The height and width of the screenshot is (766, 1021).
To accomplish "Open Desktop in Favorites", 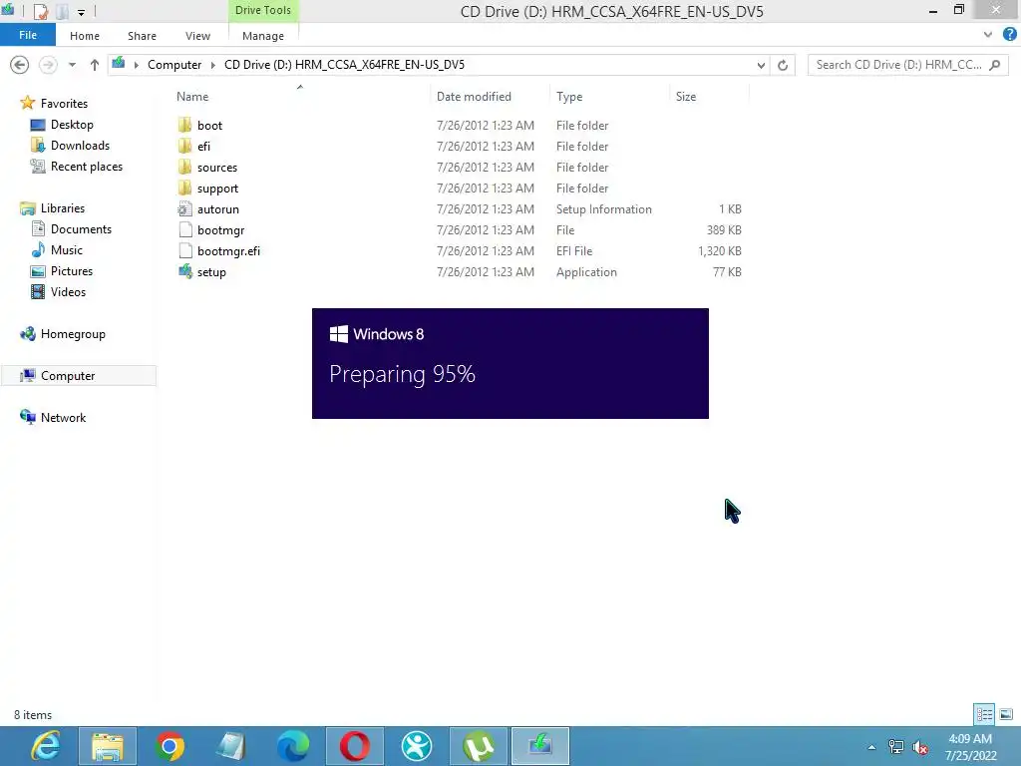I will click(x=72, y=125).
